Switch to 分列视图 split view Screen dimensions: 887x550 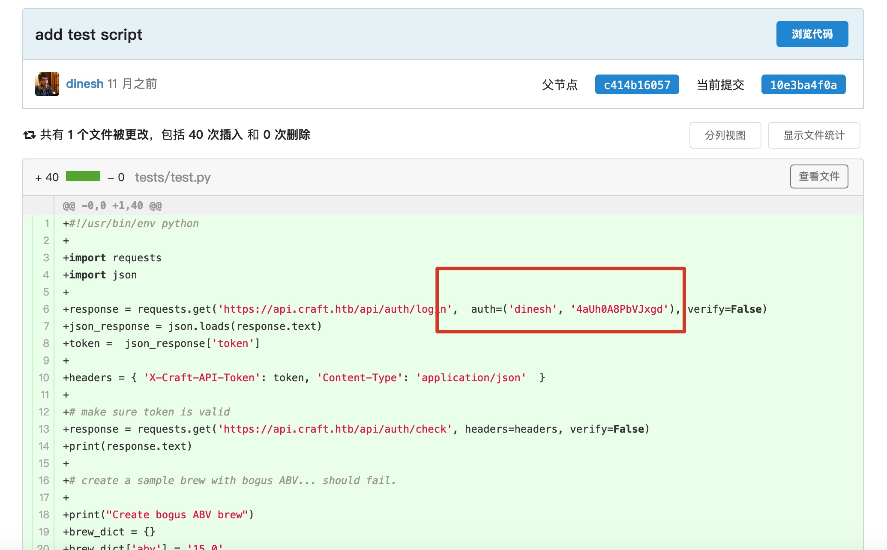pos(725,135)
